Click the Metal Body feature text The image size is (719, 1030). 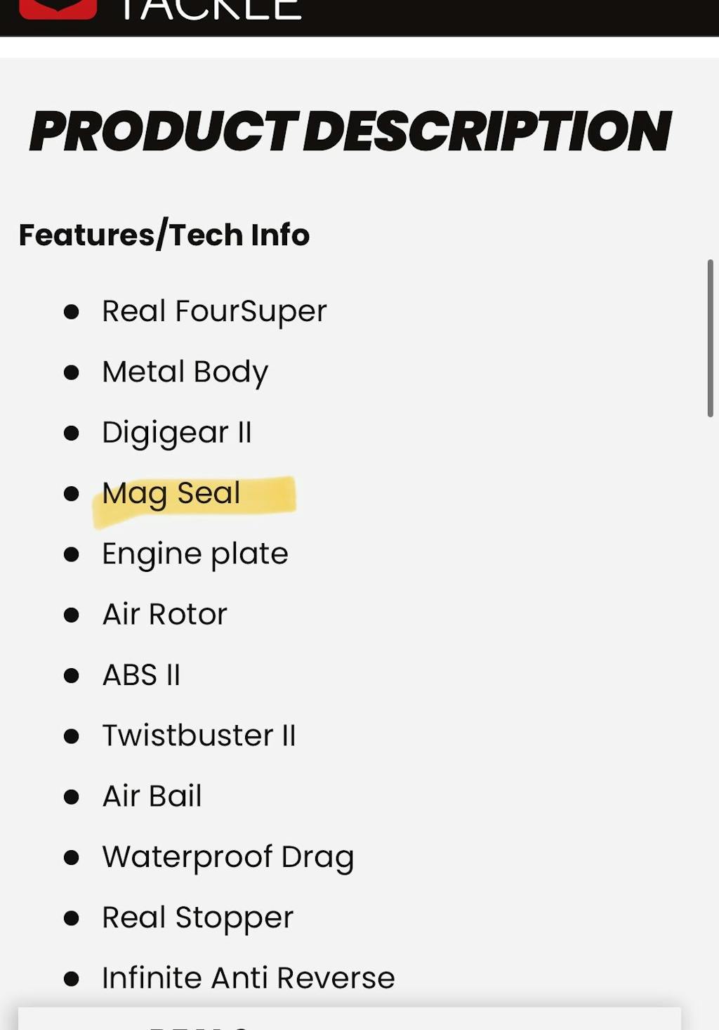(185, 372)
